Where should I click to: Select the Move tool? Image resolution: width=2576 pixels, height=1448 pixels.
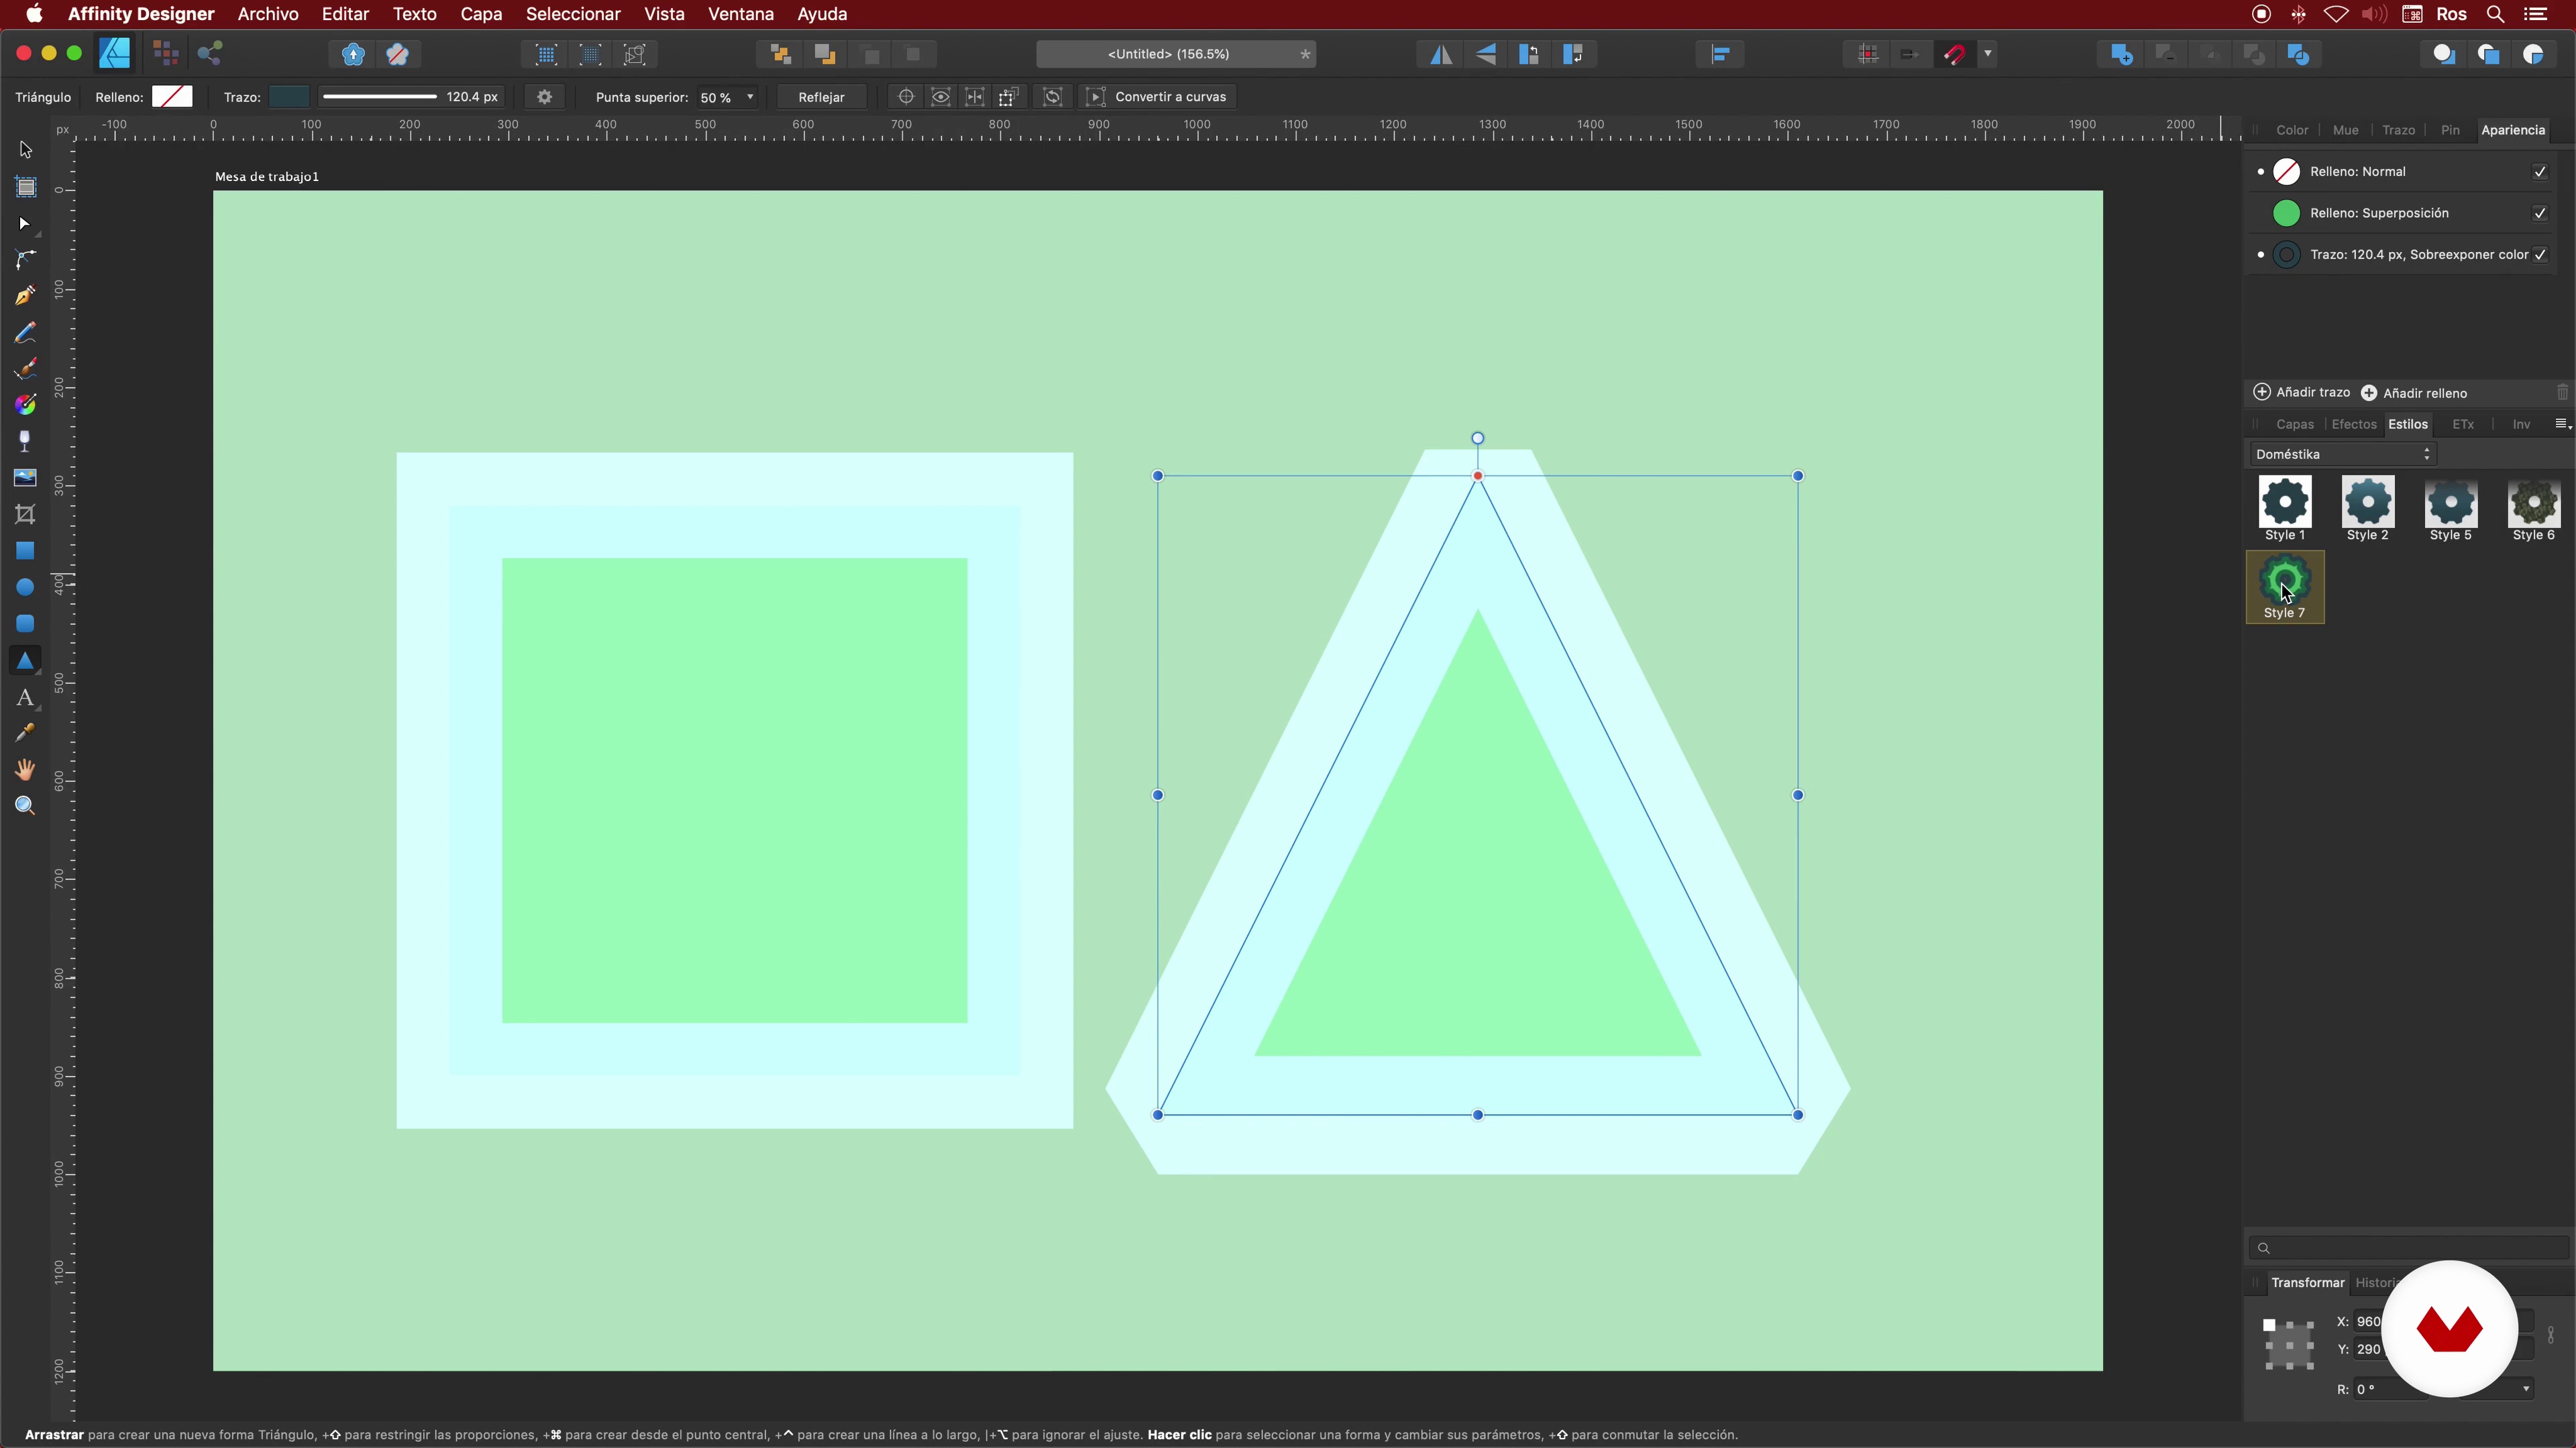25,150
